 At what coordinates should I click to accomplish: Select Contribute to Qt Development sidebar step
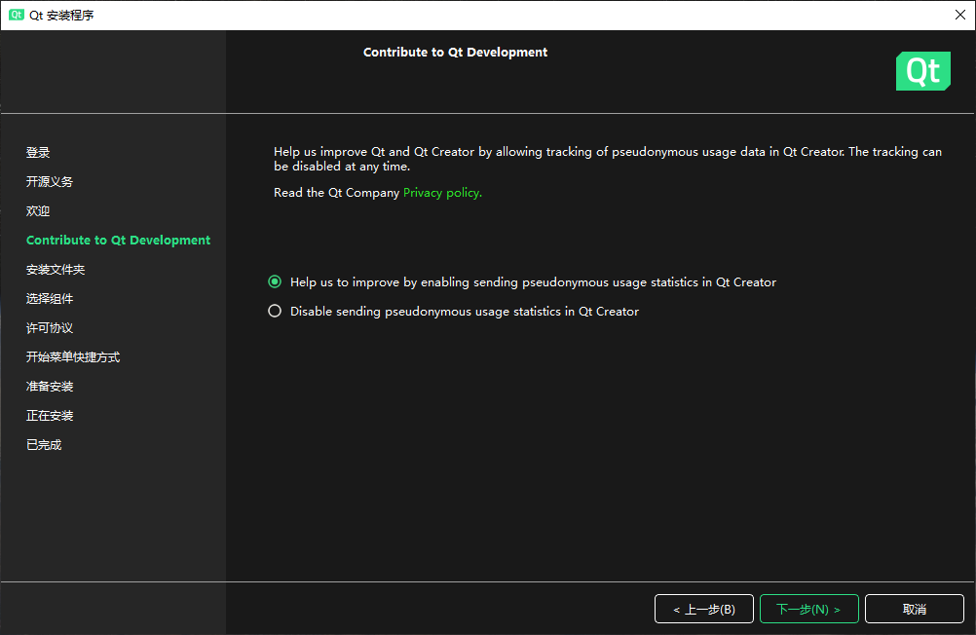point(118,241)
